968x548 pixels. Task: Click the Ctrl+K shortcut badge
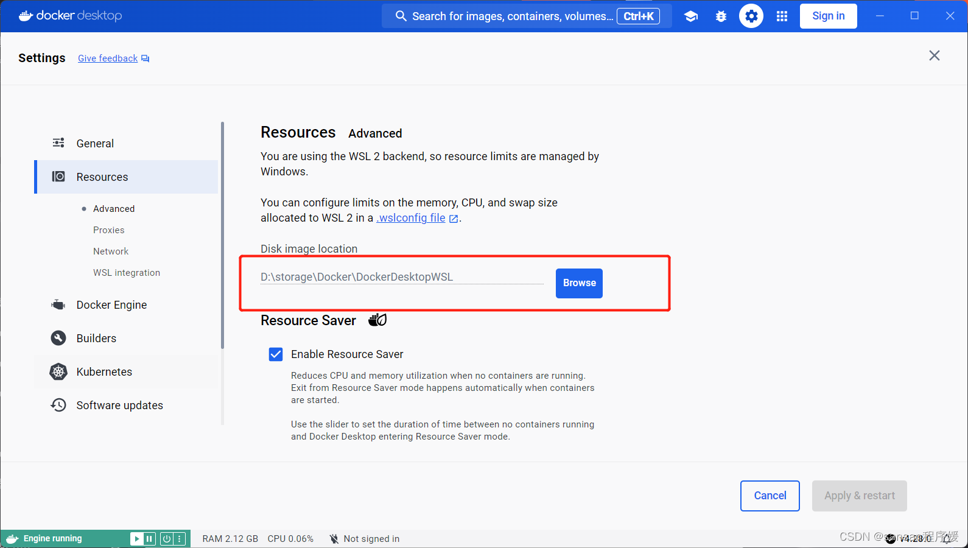(x=638, y=16)
